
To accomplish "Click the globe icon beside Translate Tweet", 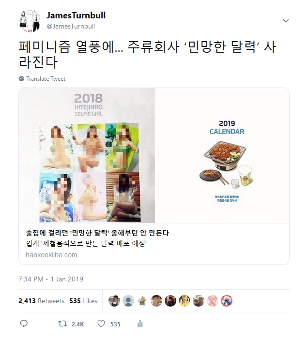I will pos(21,79).
